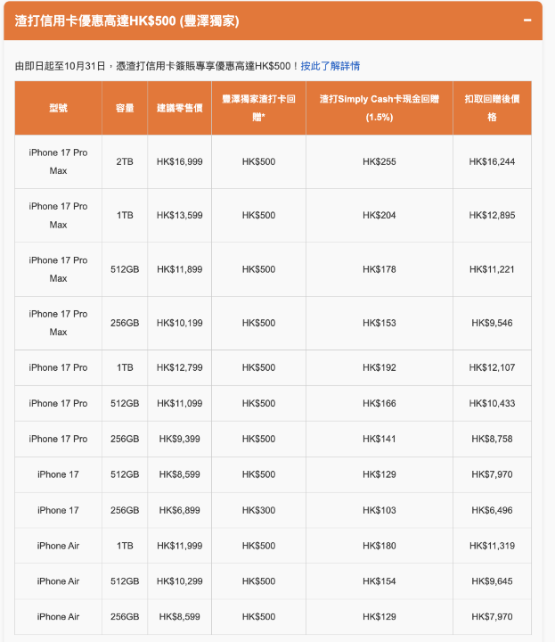Image resolution: width=555 pixels, height=642 pixels.
Task: Click the HK$153 cash rebate value
Action: coord(380,323)
